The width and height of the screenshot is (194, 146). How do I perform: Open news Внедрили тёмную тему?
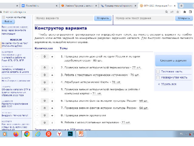click(15, 116)
